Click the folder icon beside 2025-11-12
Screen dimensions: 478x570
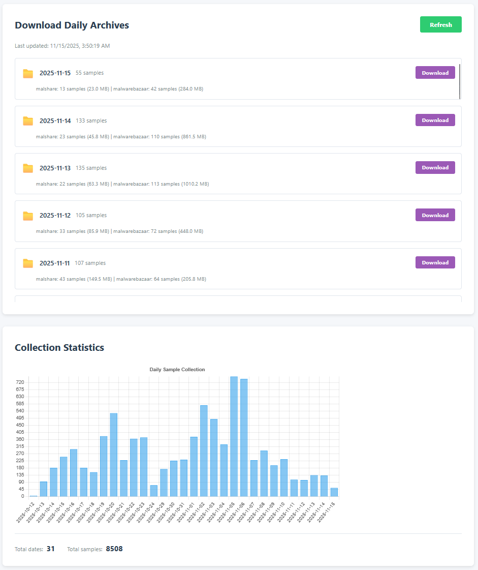28,216
